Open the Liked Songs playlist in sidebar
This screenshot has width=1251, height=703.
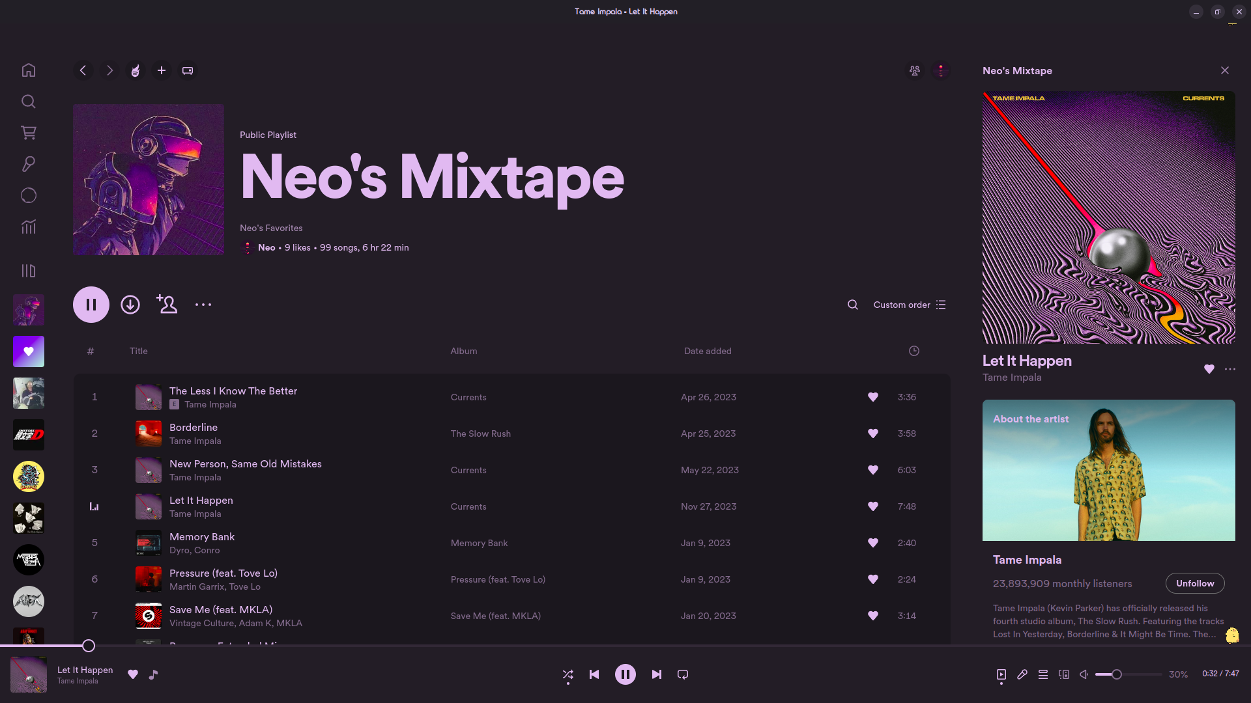pos(29,351)
